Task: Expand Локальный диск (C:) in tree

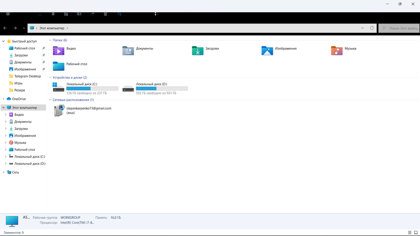Action: tap(5, 157)
